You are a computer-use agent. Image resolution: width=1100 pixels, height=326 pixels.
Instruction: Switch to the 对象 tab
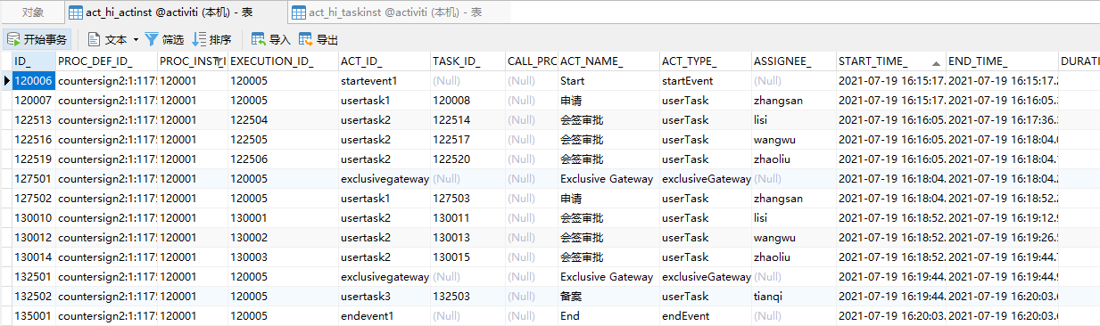[33, 12]
